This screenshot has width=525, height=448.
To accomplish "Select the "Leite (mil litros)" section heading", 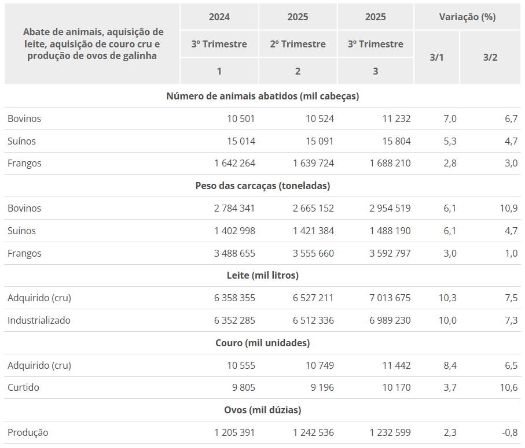I will click(x=262, y=275).
